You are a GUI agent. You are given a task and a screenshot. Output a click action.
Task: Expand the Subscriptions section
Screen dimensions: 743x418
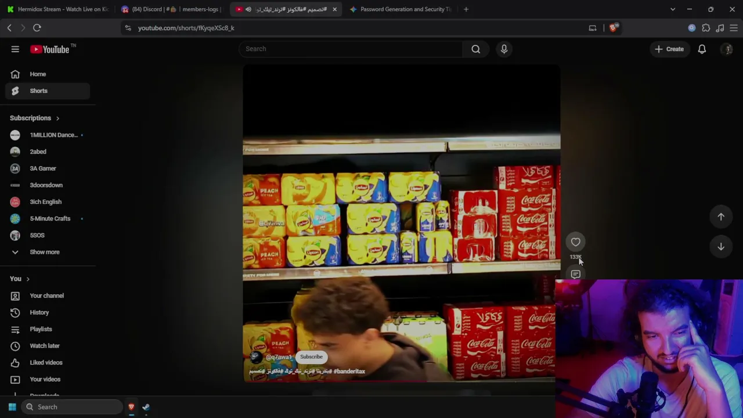point(34,118)
